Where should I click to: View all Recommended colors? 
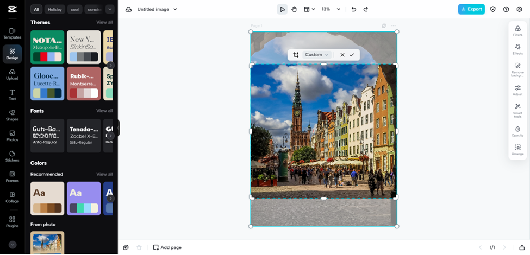[x=104, y=174]
